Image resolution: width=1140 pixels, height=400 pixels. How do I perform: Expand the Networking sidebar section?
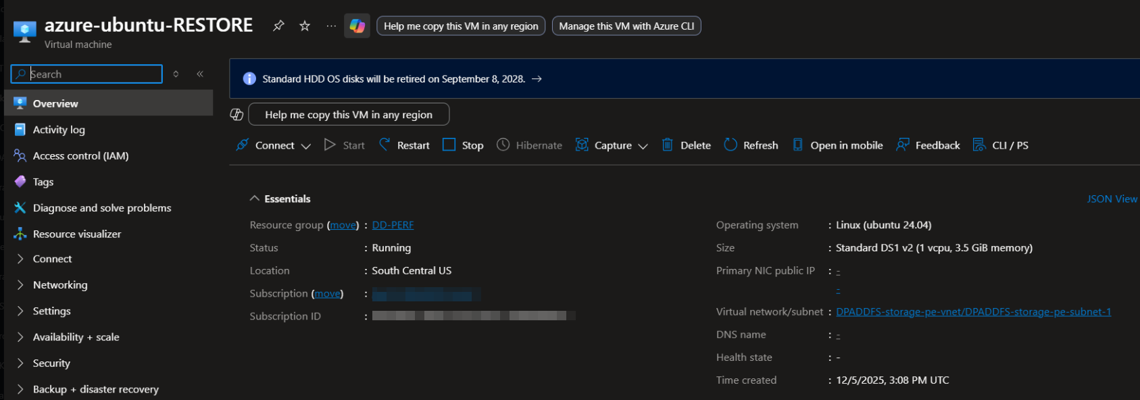click(x=60, y=285)
